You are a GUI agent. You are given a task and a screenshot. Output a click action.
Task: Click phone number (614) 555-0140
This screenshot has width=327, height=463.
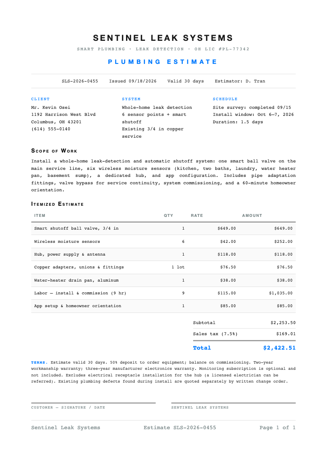[51, 129]
